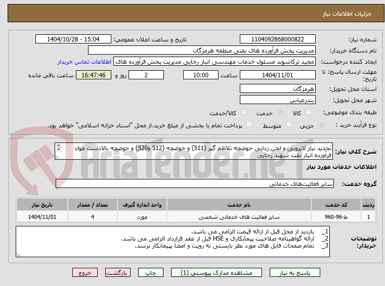
Task: Click the توضیحات خریدار text area
Action: 173,242
